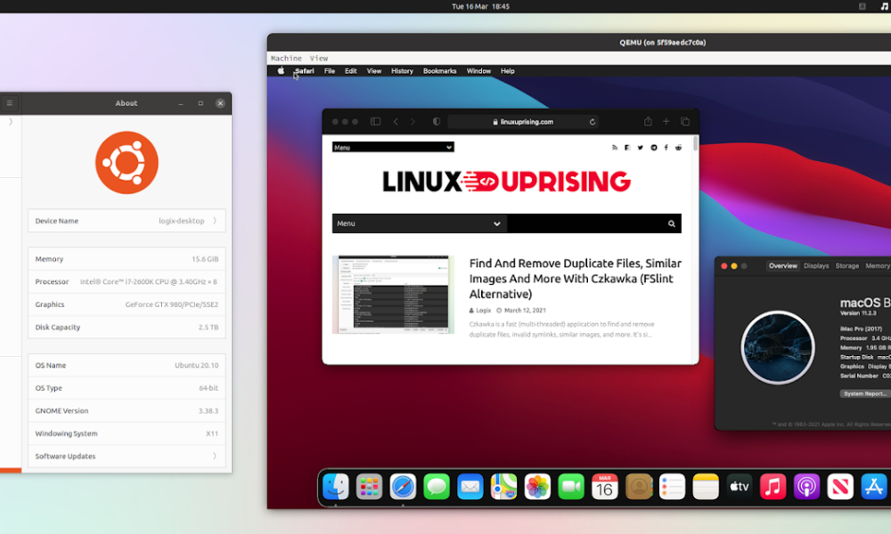Open the Mail app in the dock
Viewport: 891px width, 534px height.
pos(470,486)
